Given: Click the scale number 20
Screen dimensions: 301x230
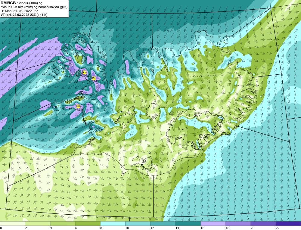Looking at the screenshot, I should (253, 228).
